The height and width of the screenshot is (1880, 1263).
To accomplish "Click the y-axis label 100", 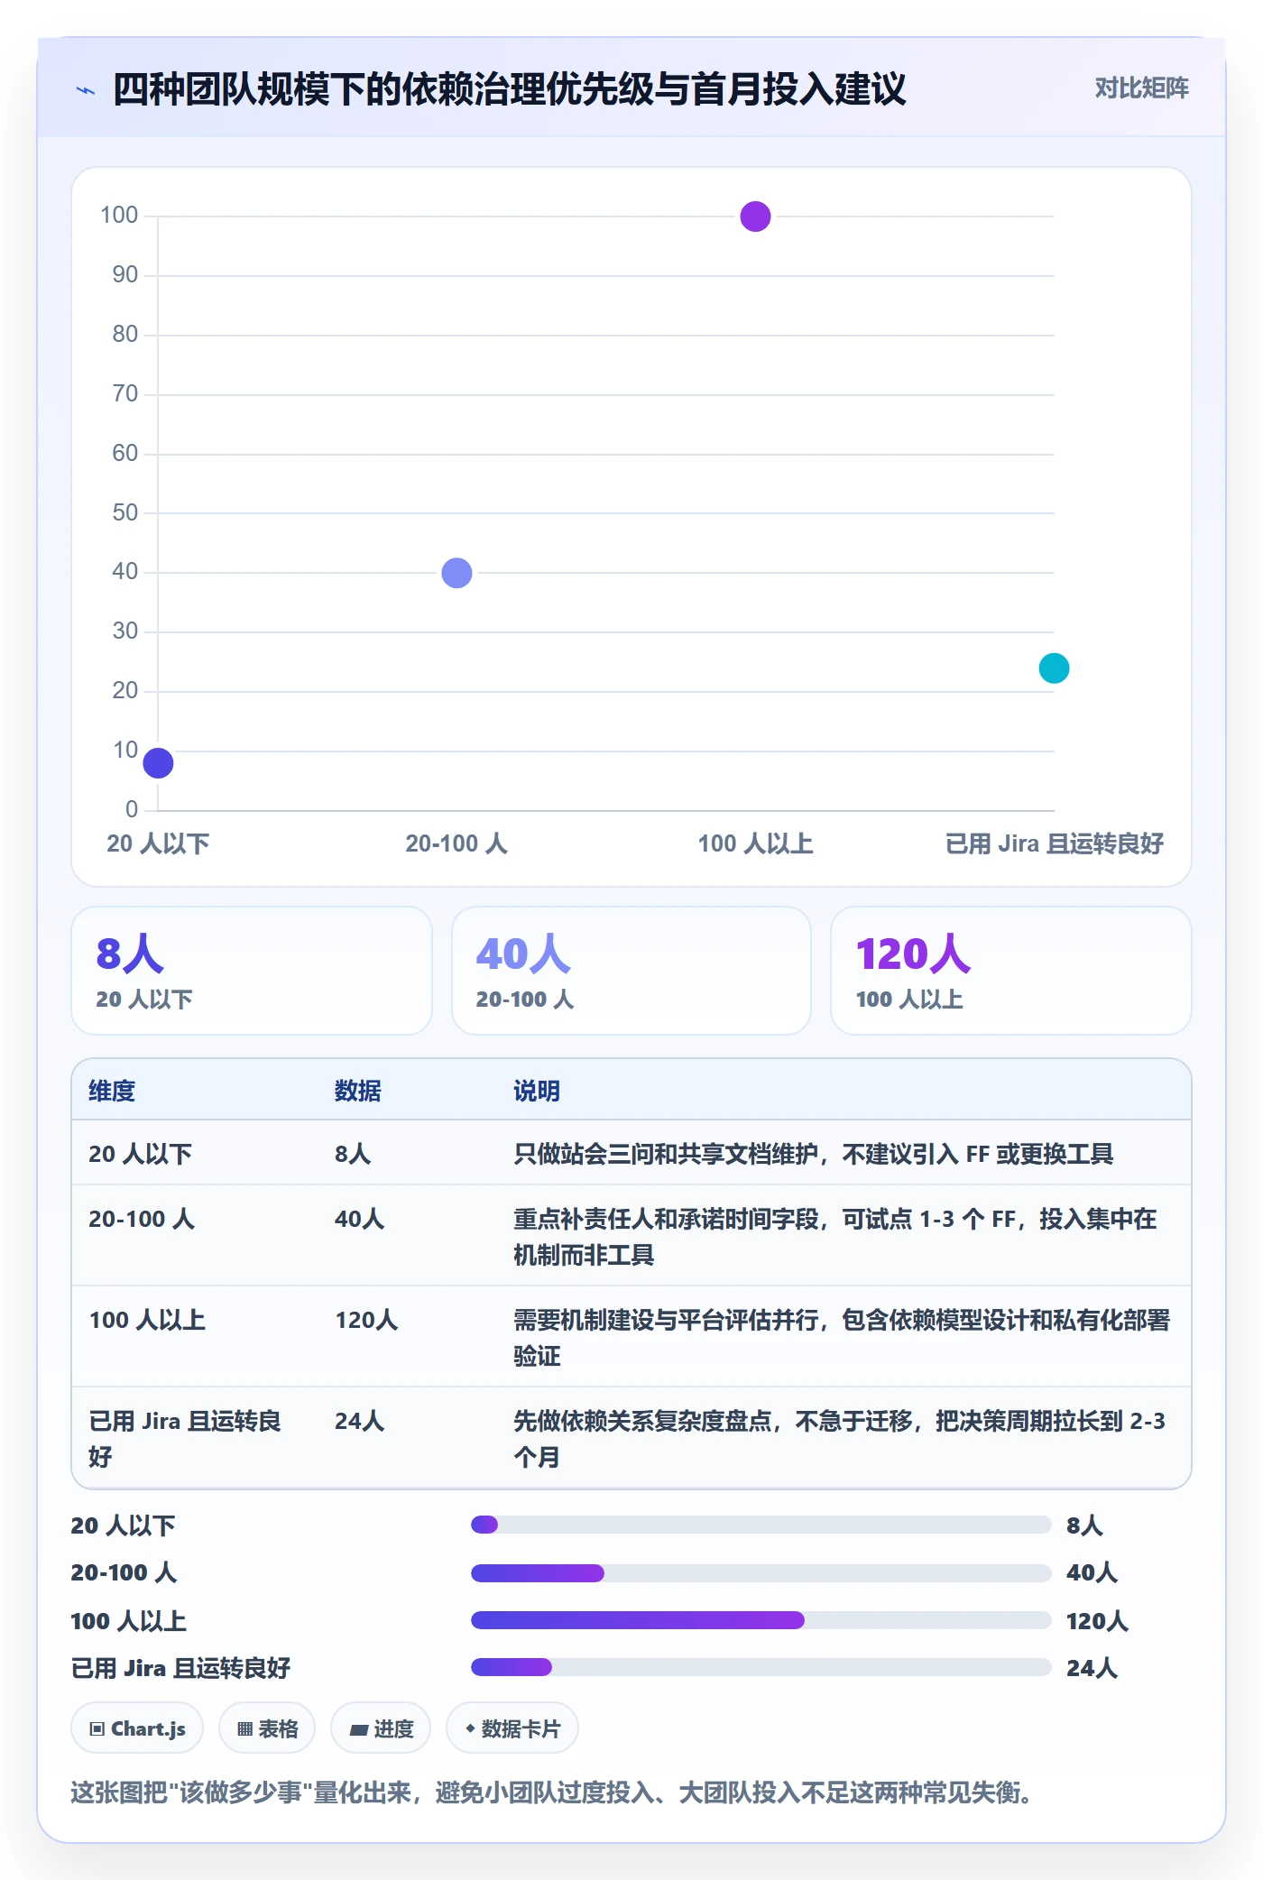I will tap(119, 215).
